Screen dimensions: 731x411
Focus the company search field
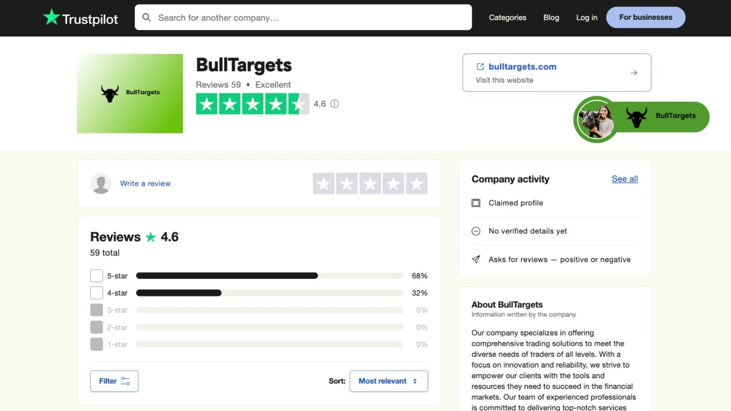coord(303,18)
